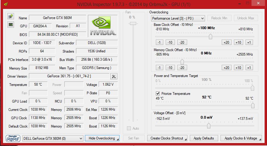Open the DELL GeForce GTX 980M GPU selector
Screen dimensions: 267x146
pyautogui.click(x=53, y=139)
